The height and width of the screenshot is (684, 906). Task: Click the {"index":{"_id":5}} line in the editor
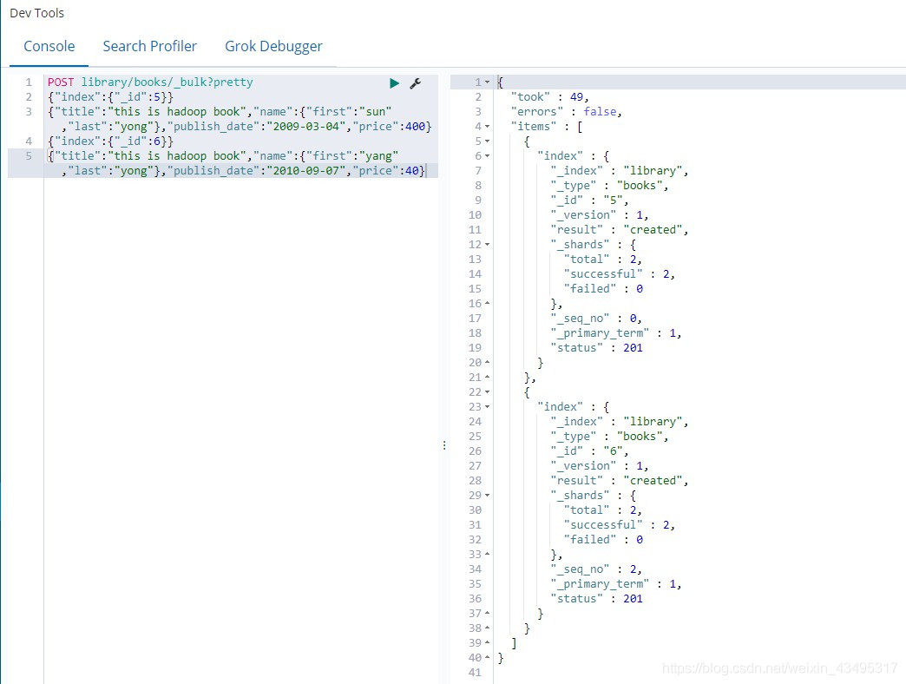pos(110,97)
